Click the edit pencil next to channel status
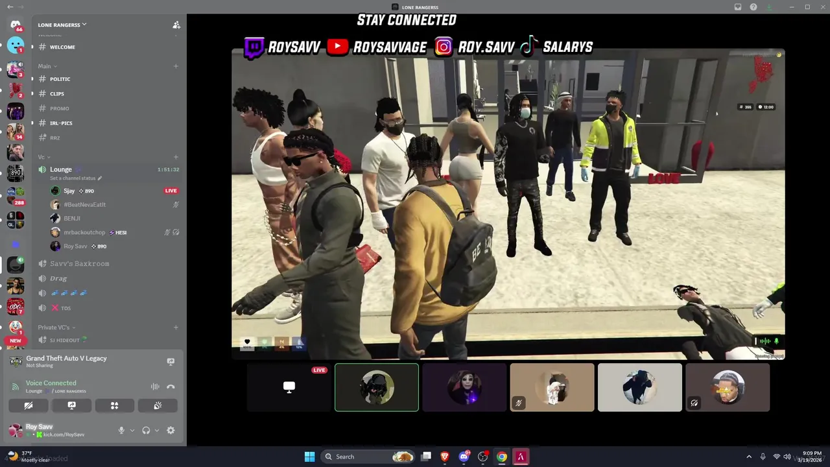This screenshot has width=830, height=467. click(100, 178)
